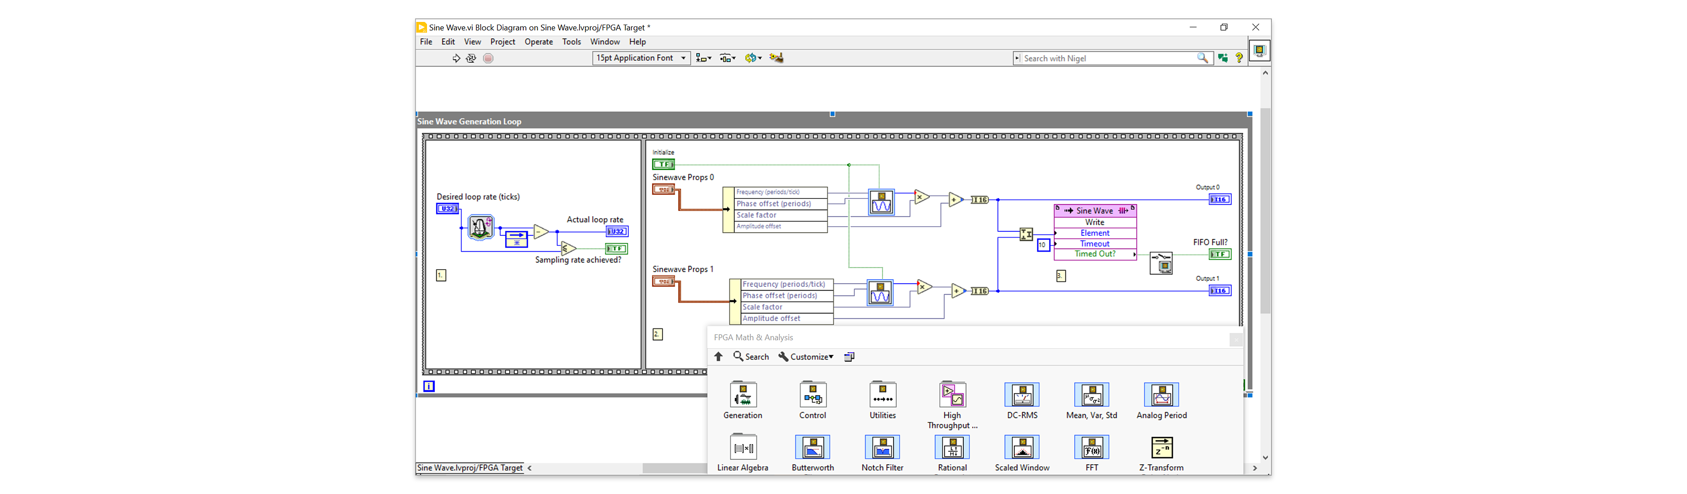1687x494 pixels.
Task: Click the horizontal scrollbar left arrow
Action: click(529, 468)
